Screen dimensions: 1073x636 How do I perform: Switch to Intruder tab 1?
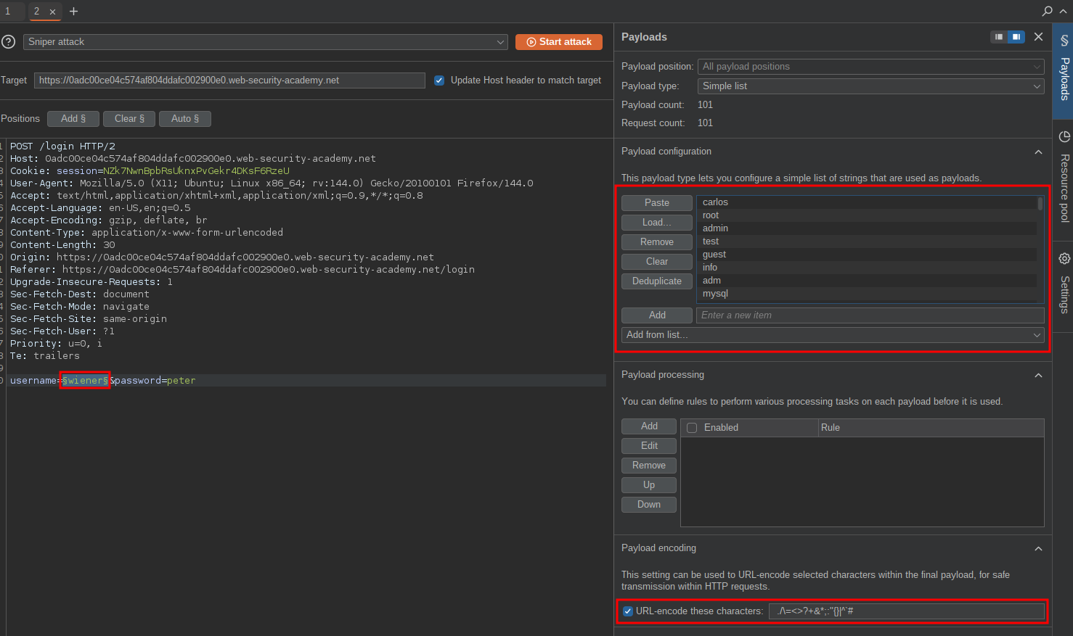click(8, 12)
